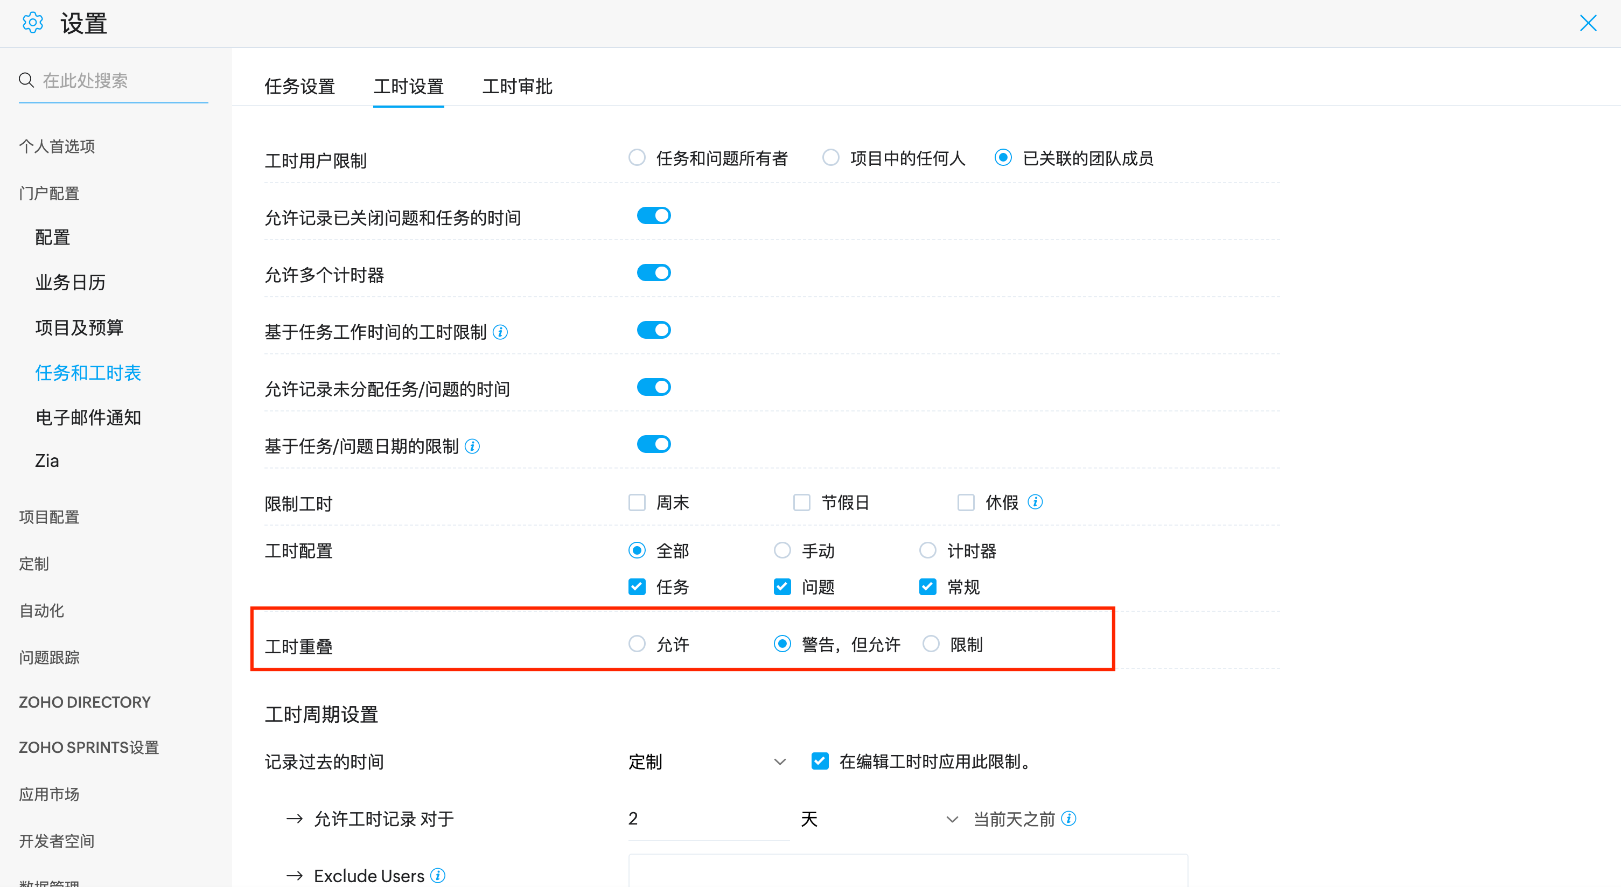This screenshot has width=1621, height=887.
Task: Click the 在此处搜索 search field
Action: pos(123,81)
